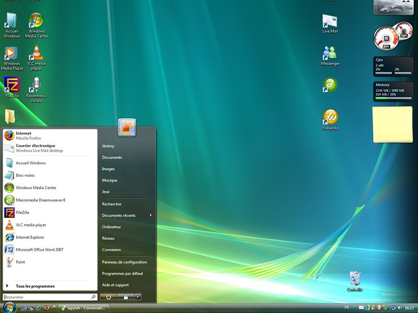Launch Internet Explorer from the Start menu
Image resolution: width=418 pixels, height=313 pixels.
coord(50,237)
